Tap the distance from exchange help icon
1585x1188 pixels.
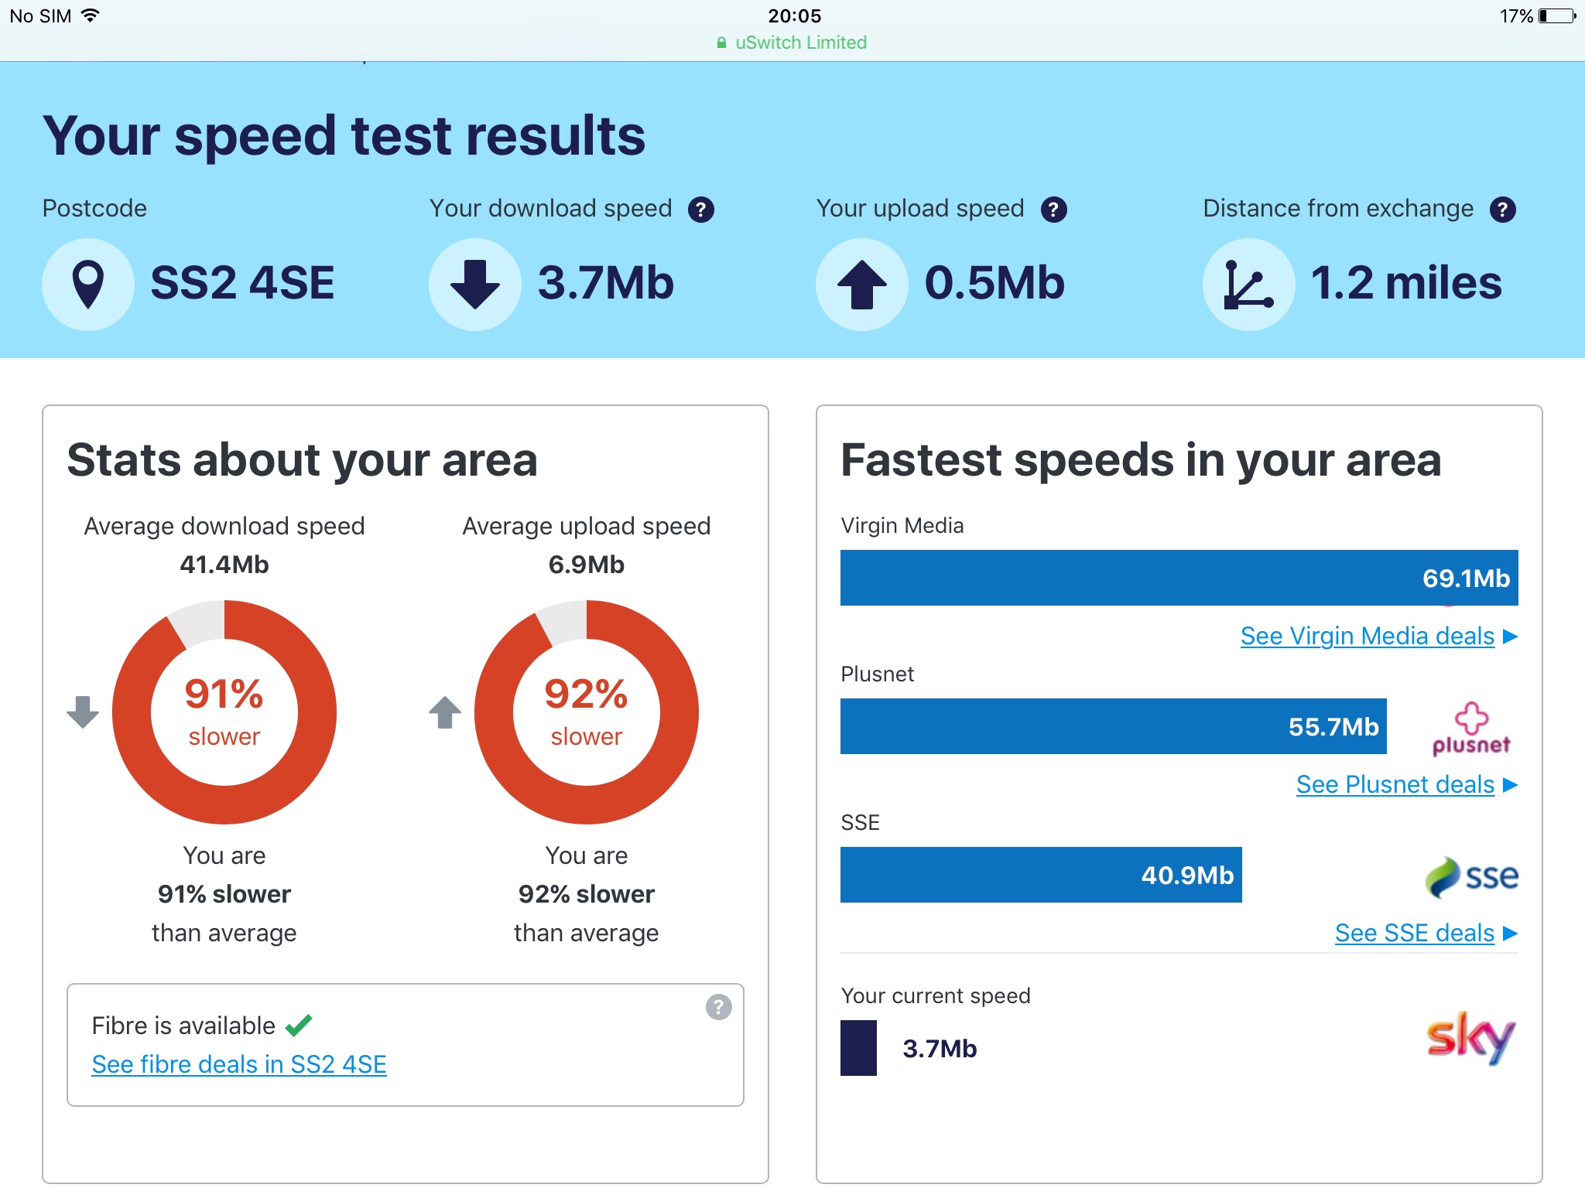(1502, 210)
